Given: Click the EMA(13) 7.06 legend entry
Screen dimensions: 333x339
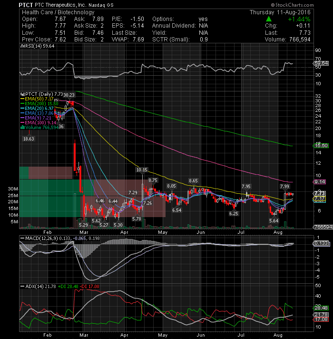Looking at the screenshot, I should (x=37, y=113).
